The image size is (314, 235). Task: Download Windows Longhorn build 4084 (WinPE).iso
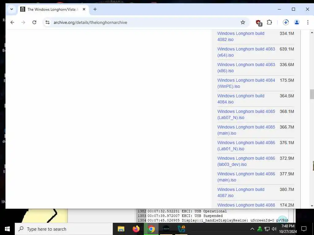(246, 83)
